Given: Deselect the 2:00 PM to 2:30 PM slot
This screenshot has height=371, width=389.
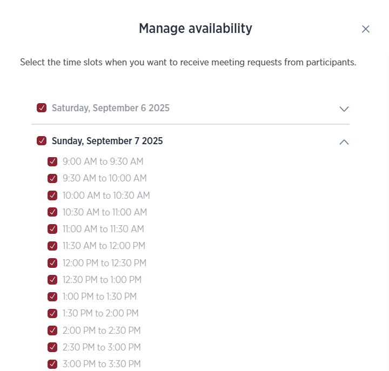Looking at the screenshot, I should 52,330.
